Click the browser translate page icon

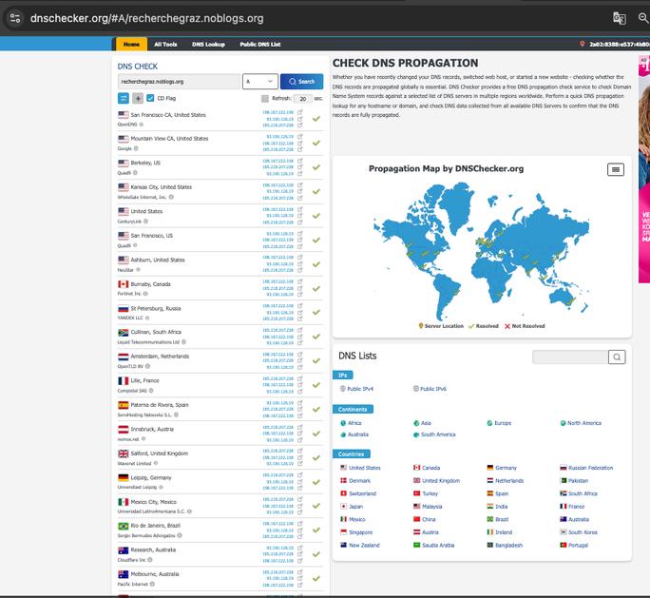click(619, 18)
